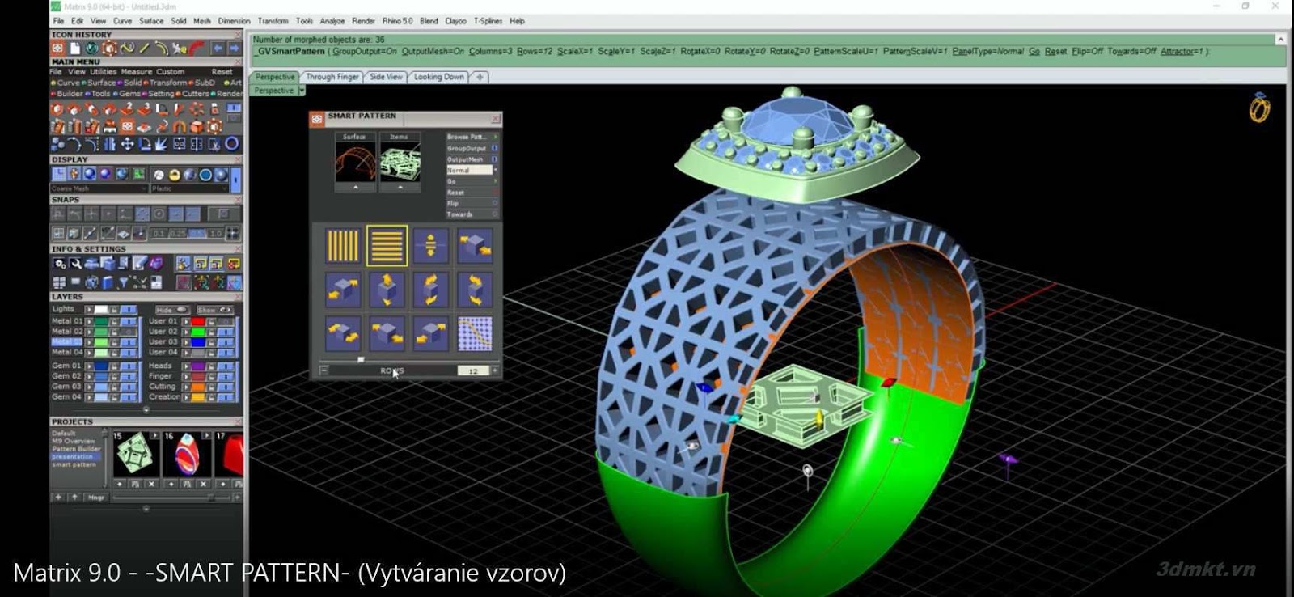Open the T-Splines menu
The height and width of the screenshot is (597, 1294).
click(488, 21)
